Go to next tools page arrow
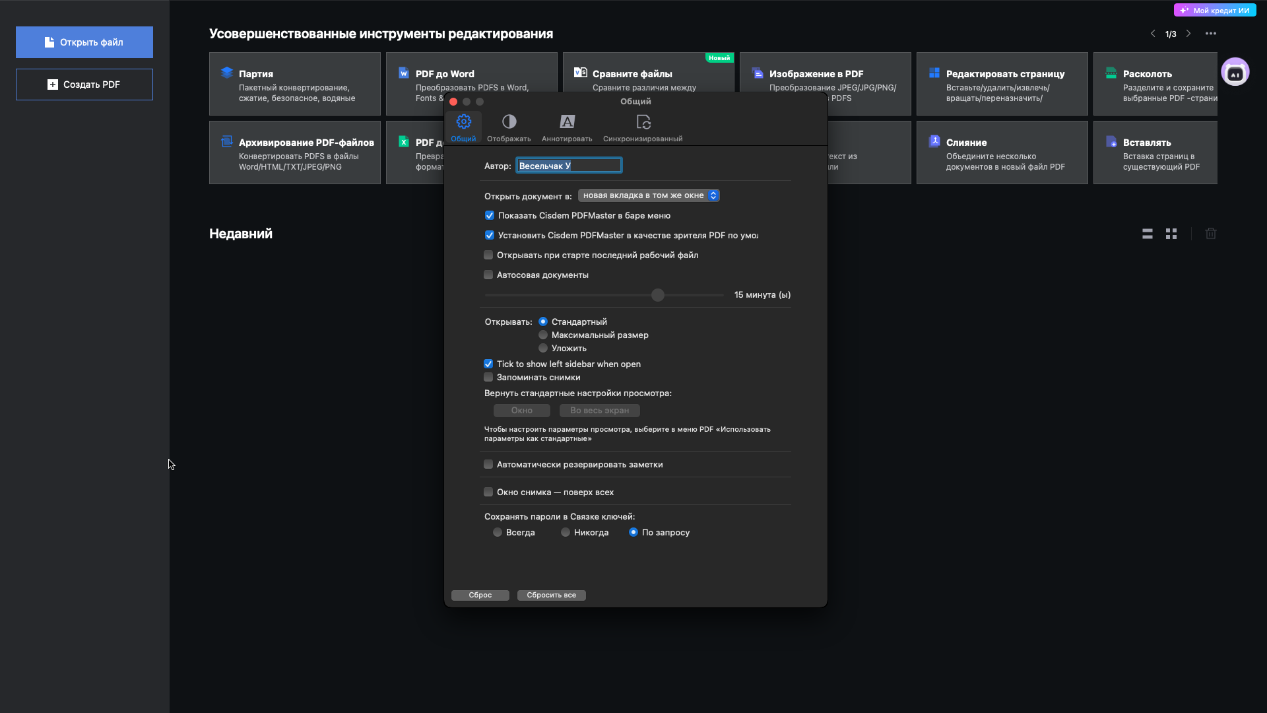1267x713 pixels. 1188,34
